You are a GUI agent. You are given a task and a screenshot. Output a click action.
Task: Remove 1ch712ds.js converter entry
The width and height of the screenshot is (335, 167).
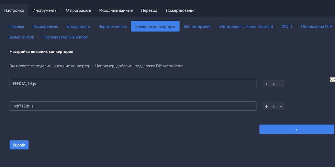(x=281, y=106)
